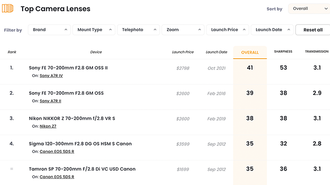330x185 pixels.
Task: Open the Telephoto filter dropdown
Action: point(139,30)
